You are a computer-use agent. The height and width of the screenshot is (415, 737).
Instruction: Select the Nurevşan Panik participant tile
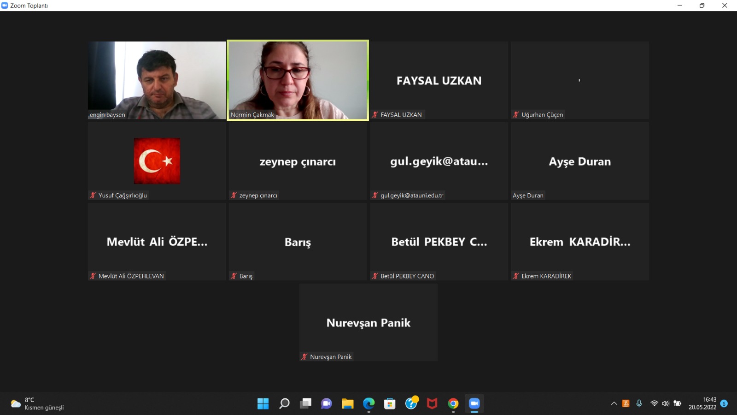click(x=368, y=322)
